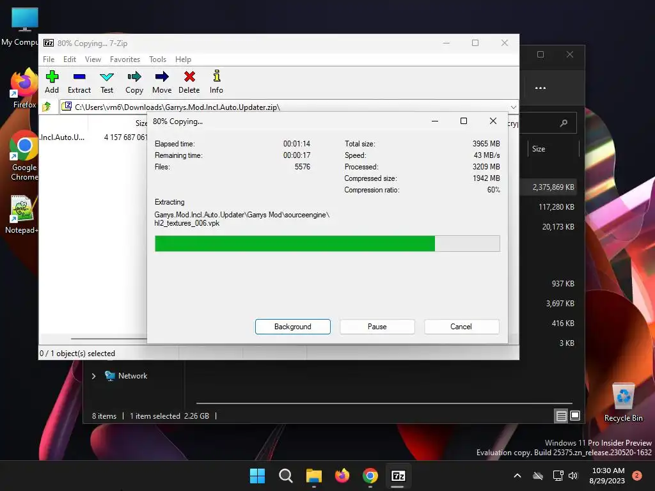Screen dimensions: 655x491
Task: Click the 7-Zip horizontal scrollbar
Action: 109,339
